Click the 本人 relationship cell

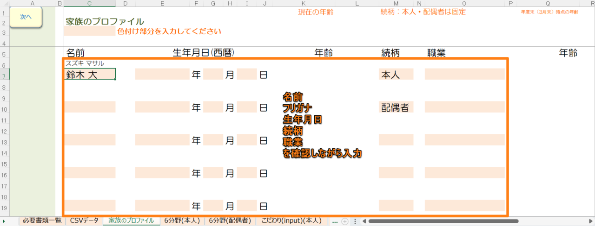click(396, 74)
